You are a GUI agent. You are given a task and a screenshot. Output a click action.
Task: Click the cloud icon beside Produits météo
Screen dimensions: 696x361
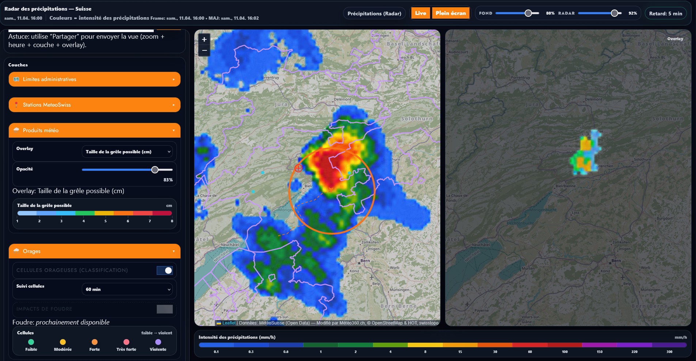[16, 130]
